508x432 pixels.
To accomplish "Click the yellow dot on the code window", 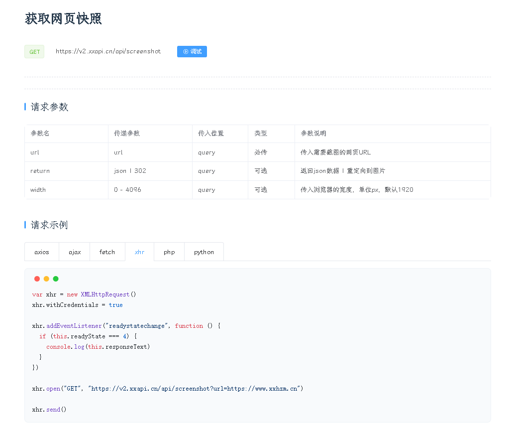I will click(46, 279).
